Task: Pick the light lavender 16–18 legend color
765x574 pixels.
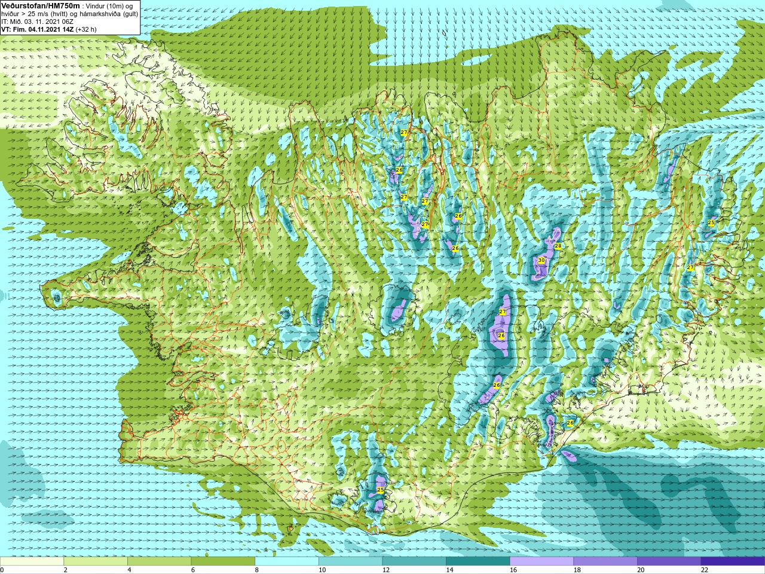Action: coord(541,561)
